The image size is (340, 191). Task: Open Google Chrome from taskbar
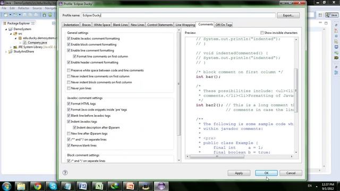37,186
